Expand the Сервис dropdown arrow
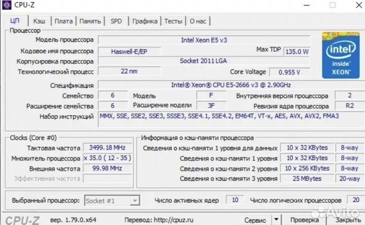 (276, 220)
